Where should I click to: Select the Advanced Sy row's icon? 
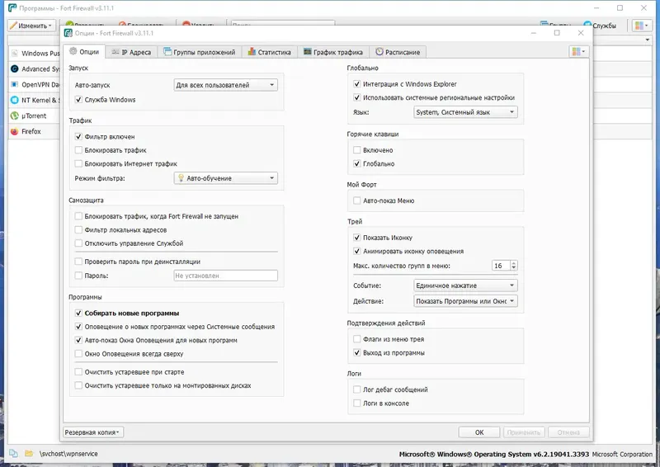(14, 69)
